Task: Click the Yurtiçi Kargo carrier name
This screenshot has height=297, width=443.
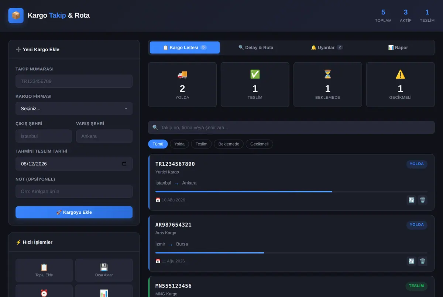Action: click(167, 172)
